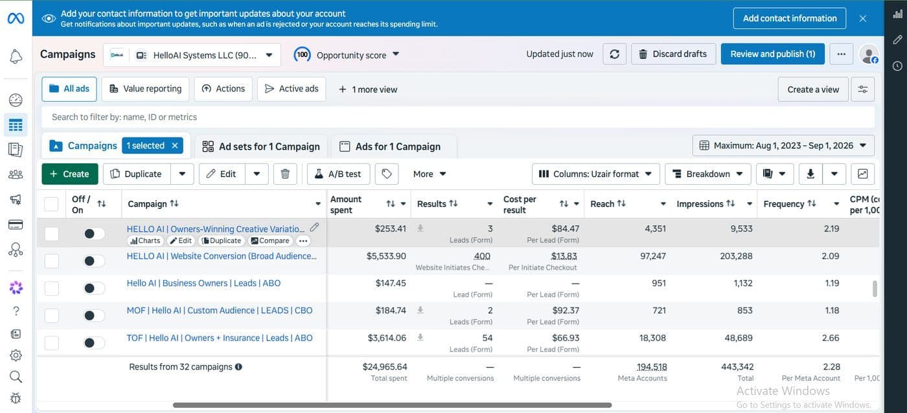
Task: Toggle on TOF Owners + Insurance campaign
Action: 94,342
